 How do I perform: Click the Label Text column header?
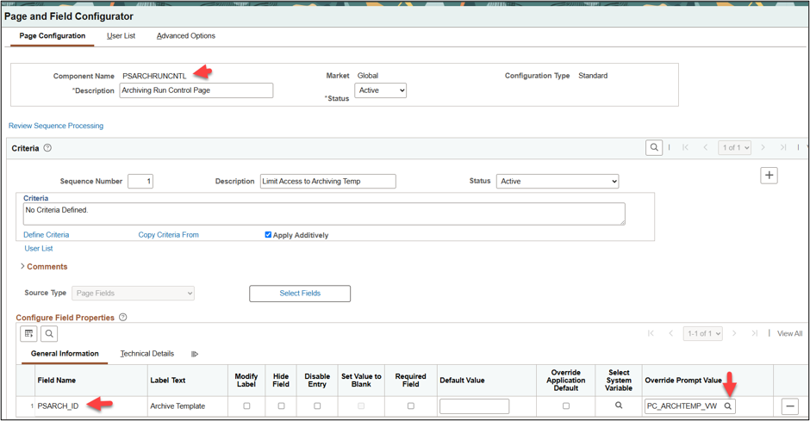[x=168, y=381]
